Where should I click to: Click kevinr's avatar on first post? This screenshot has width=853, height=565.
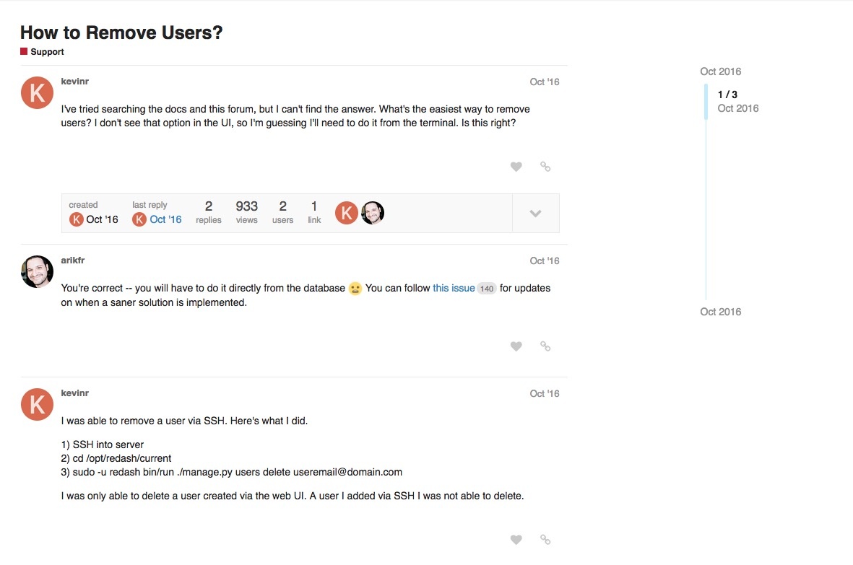37,92
